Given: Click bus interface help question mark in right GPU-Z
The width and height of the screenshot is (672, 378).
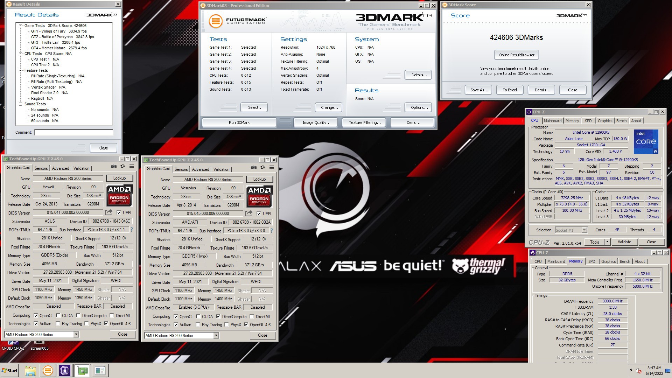Looking at the screenshot, I should tap(272, 231).
